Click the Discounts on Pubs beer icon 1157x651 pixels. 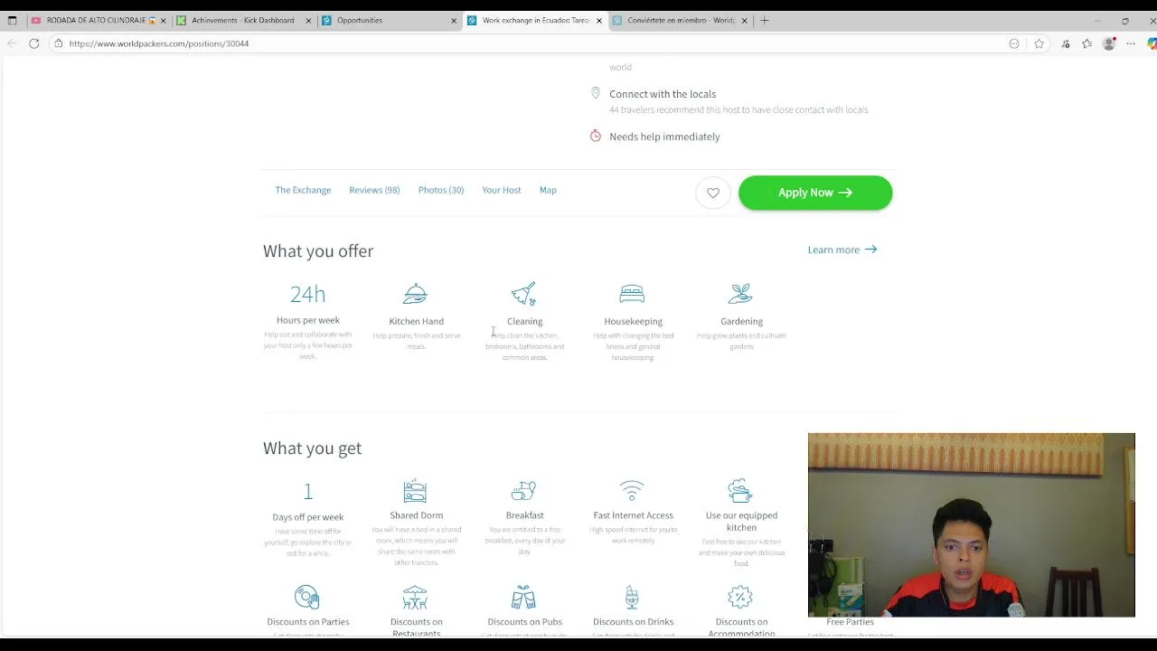click(x=523, y=598)
